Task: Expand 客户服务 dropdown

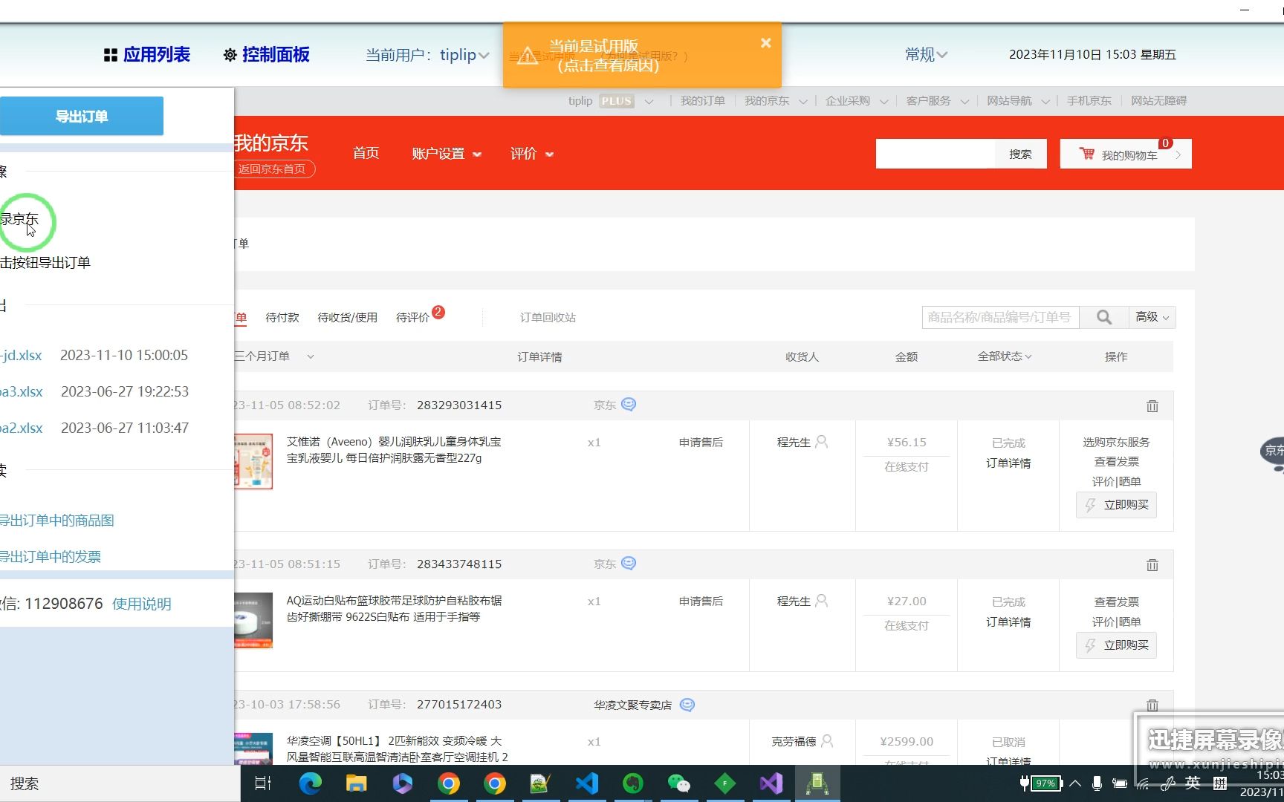Action: [964, 102]
